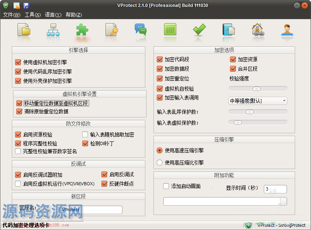Image resolution: width=311 pixels, height=230 pixels.
Task: Toggle 加密输入表调用 checkbox
Action: tap(160, 98)
